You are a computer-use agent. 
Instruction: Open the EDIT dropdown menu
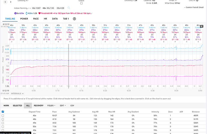(63, 106)
